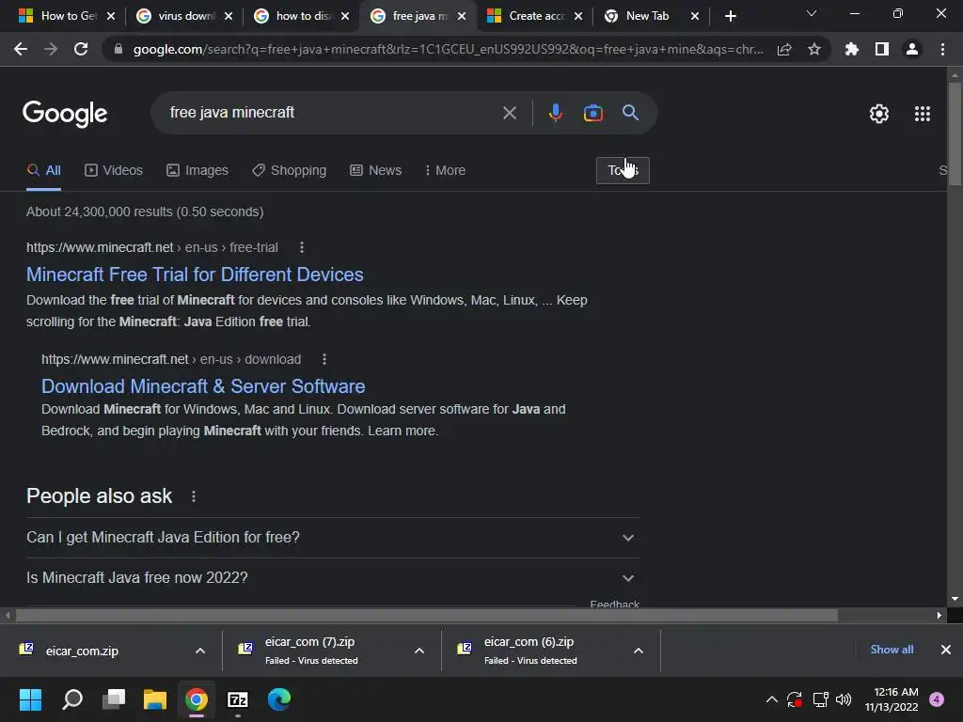Open Google apps grid
The height and width of the screenshot is (722, 963).
click(923, 114)
